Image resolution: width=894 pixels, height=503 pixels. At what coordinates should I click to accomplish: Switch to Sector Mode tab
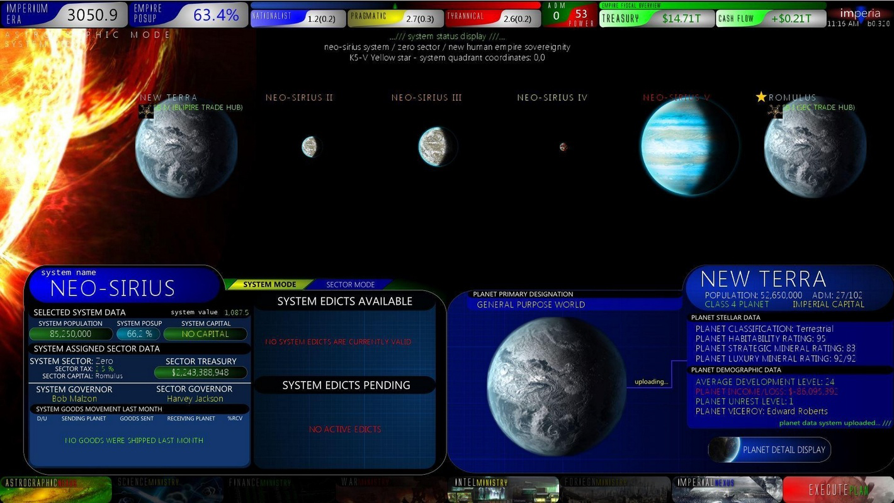tap(351, 284)
